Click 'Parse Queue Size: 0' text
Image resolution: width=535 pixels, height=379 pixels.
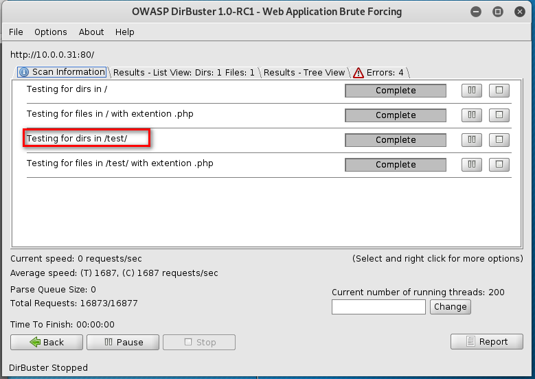53,289
